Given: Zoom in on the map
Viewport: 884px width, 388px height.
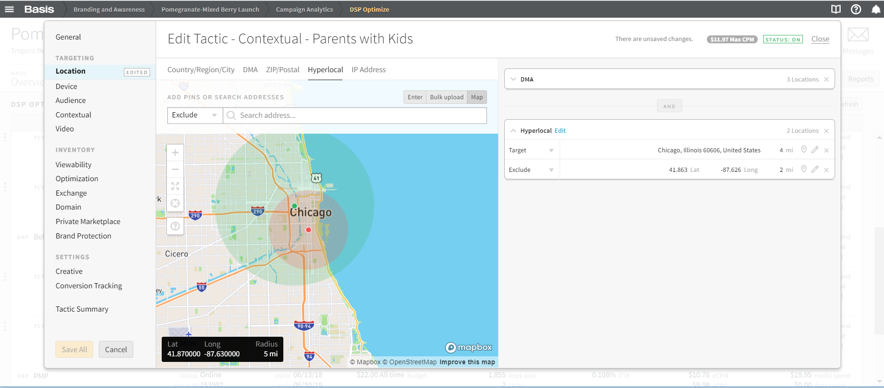Looking at the screenshot, I should [x=175, y=153].
